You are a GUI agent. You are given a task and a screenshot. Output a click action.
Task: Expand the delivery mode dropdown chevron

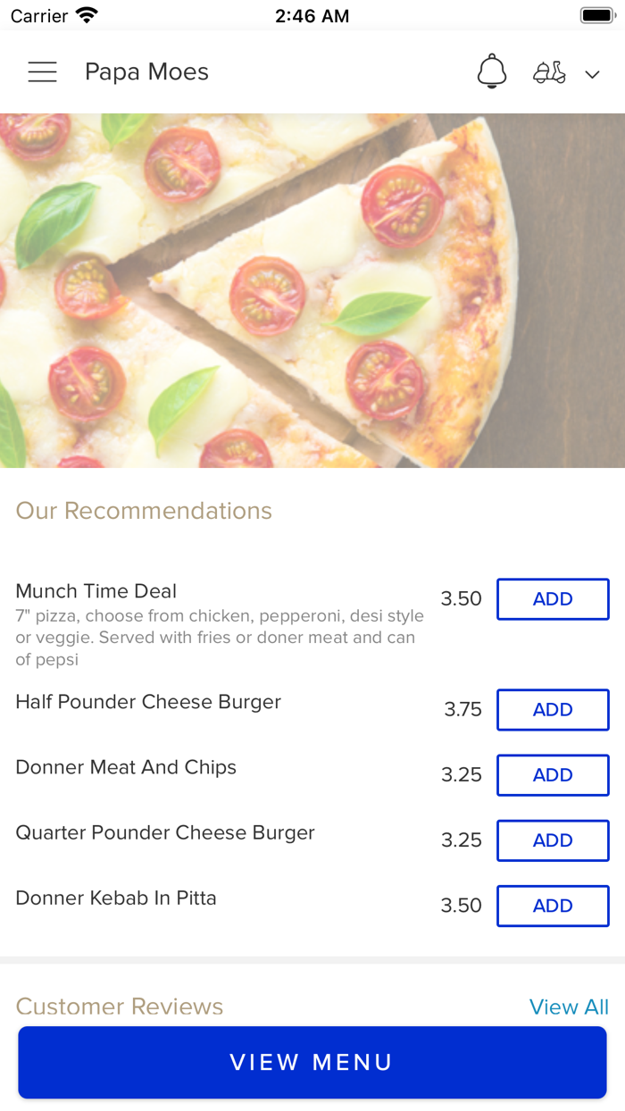[x=592, y=74]
